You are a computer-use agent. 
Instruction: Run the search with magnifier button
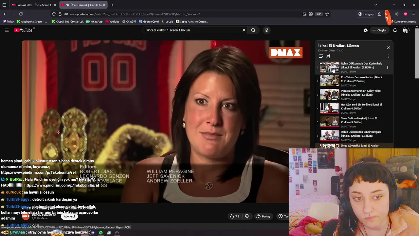pos(253,30)
